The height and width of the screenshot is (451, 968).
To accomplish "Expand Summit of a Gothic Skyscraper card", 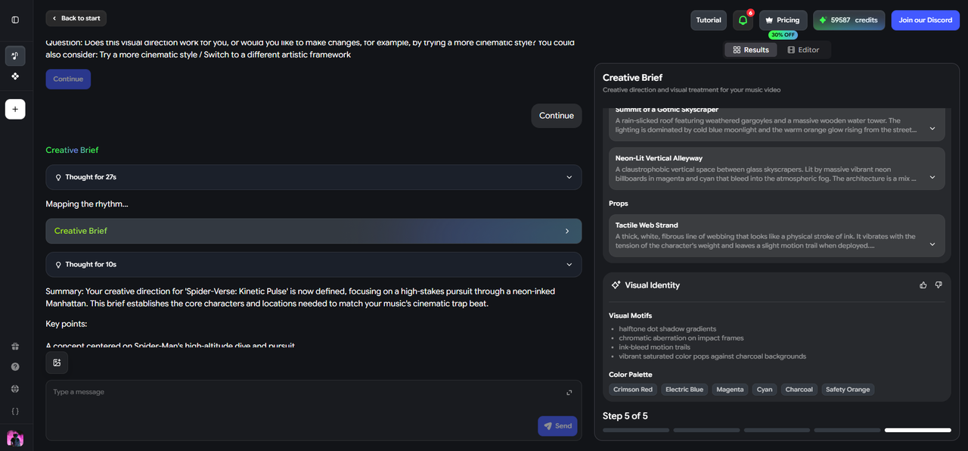I will 932,129.
